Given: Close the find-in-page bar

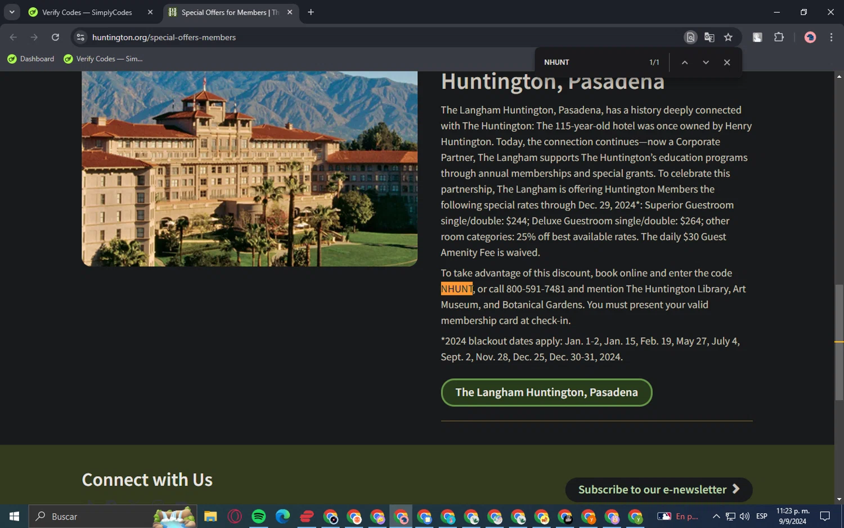Looking at the screenshot, I should pyautogui.click(x=727, y=62).
